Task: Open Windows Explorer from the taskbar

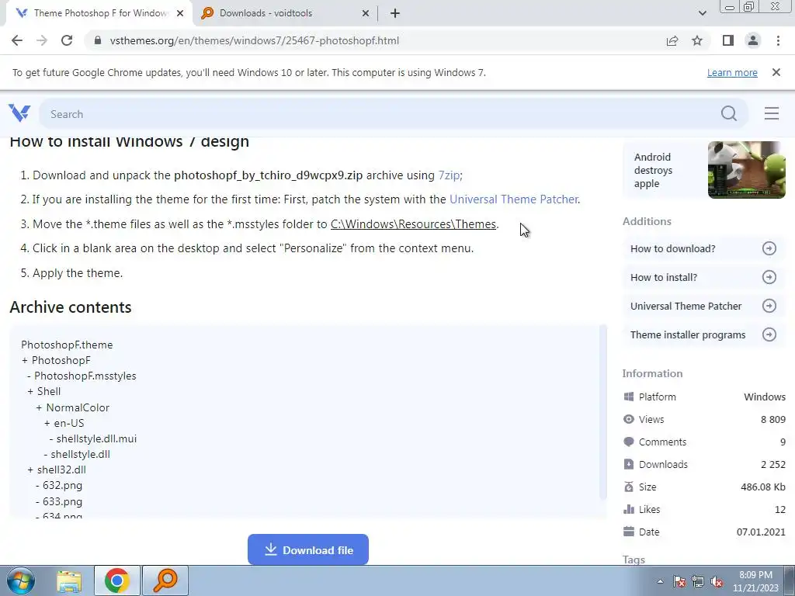Action: coord(69,580)
